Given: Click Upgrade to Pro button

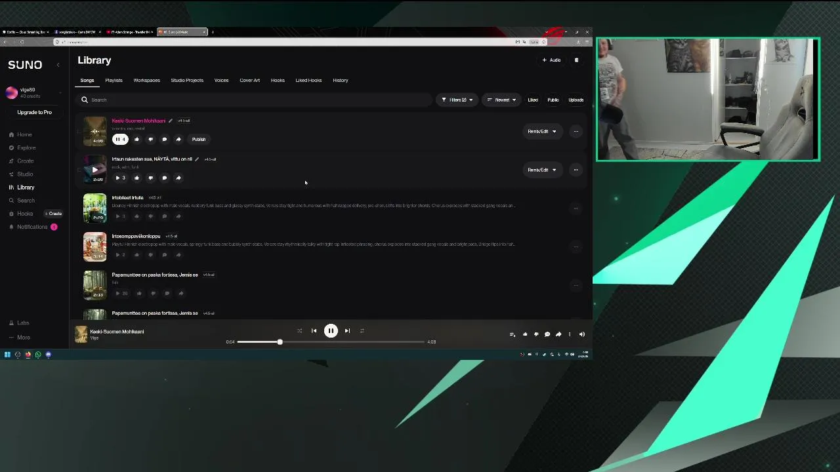Looking at the screenshot, I should click(34, 112).
